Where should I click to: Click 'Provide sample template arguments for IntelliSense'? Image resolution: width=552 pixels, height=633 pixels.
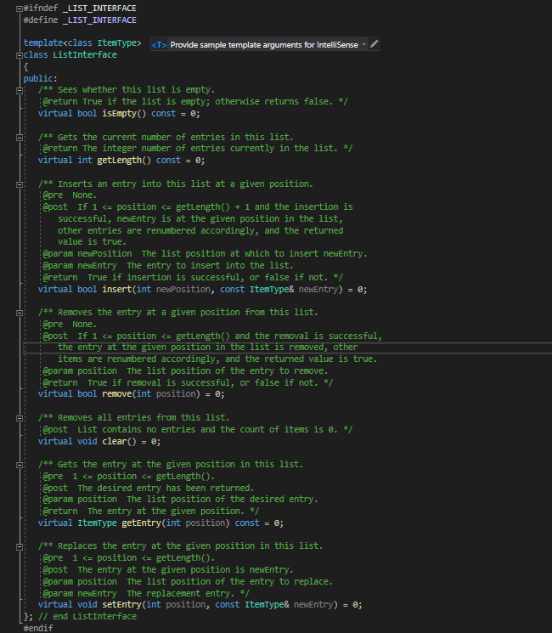(264, 45)
